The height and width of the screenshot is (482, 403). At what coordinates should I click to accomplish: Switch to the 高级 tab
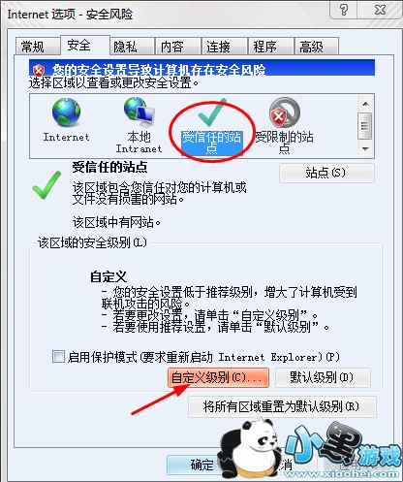[311, 47]
